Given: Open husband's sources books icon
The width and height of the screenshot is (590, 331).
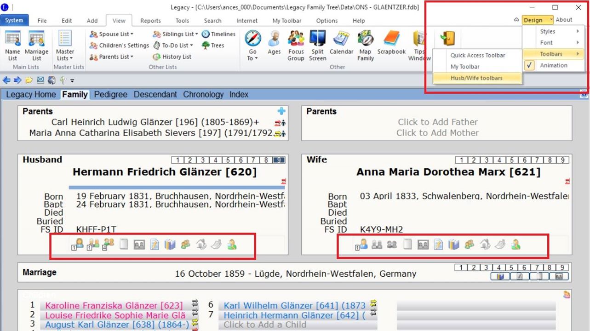Looking at the screenshot, I should pos(170,245).
